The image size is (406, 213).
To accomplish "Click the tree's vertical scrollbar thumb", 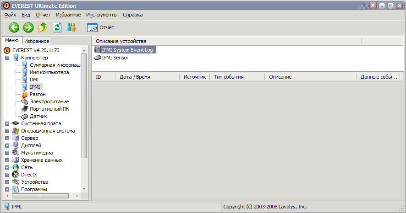I will tap(84, 106).
